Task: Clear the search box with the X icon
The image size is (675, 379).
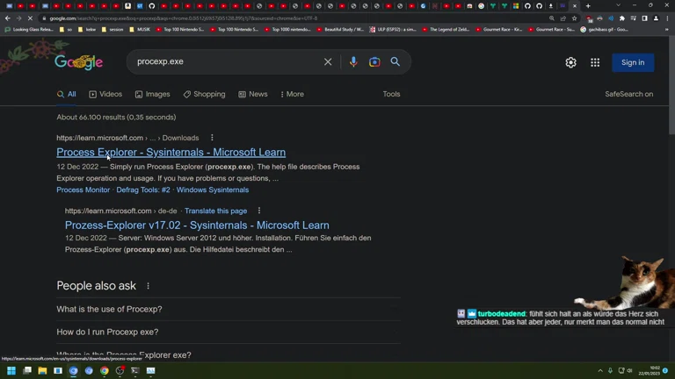Action: point(328,62)
